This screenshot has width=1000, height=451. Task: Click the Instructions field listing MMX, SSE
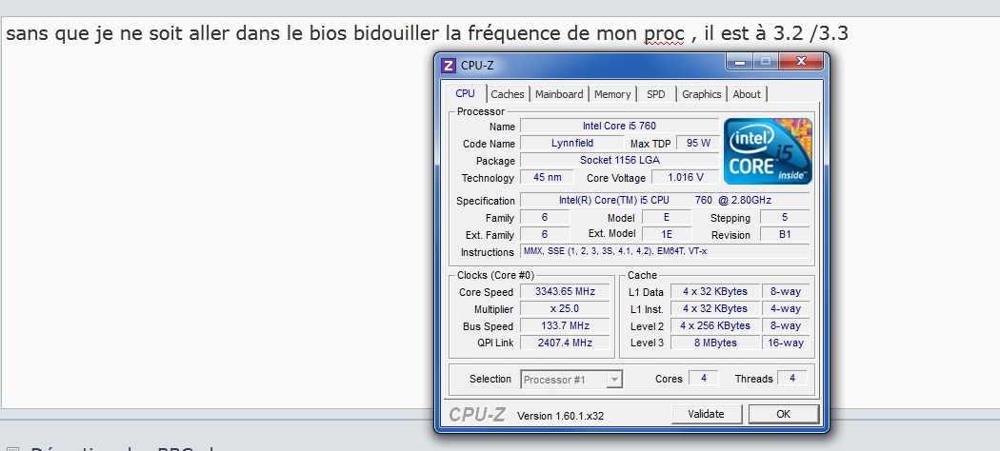(665, 251)
